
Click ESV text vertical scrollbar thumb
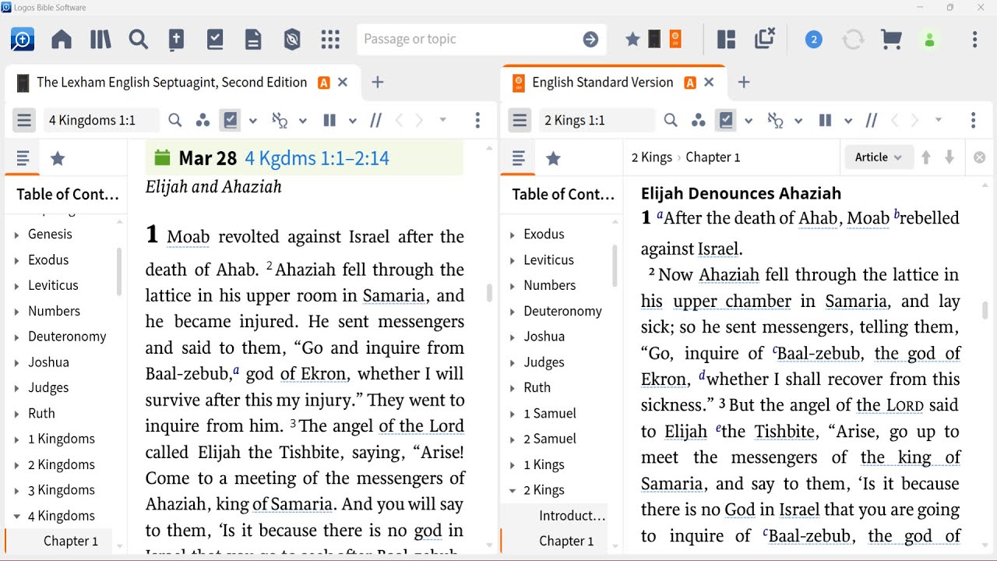coord(985,310)
